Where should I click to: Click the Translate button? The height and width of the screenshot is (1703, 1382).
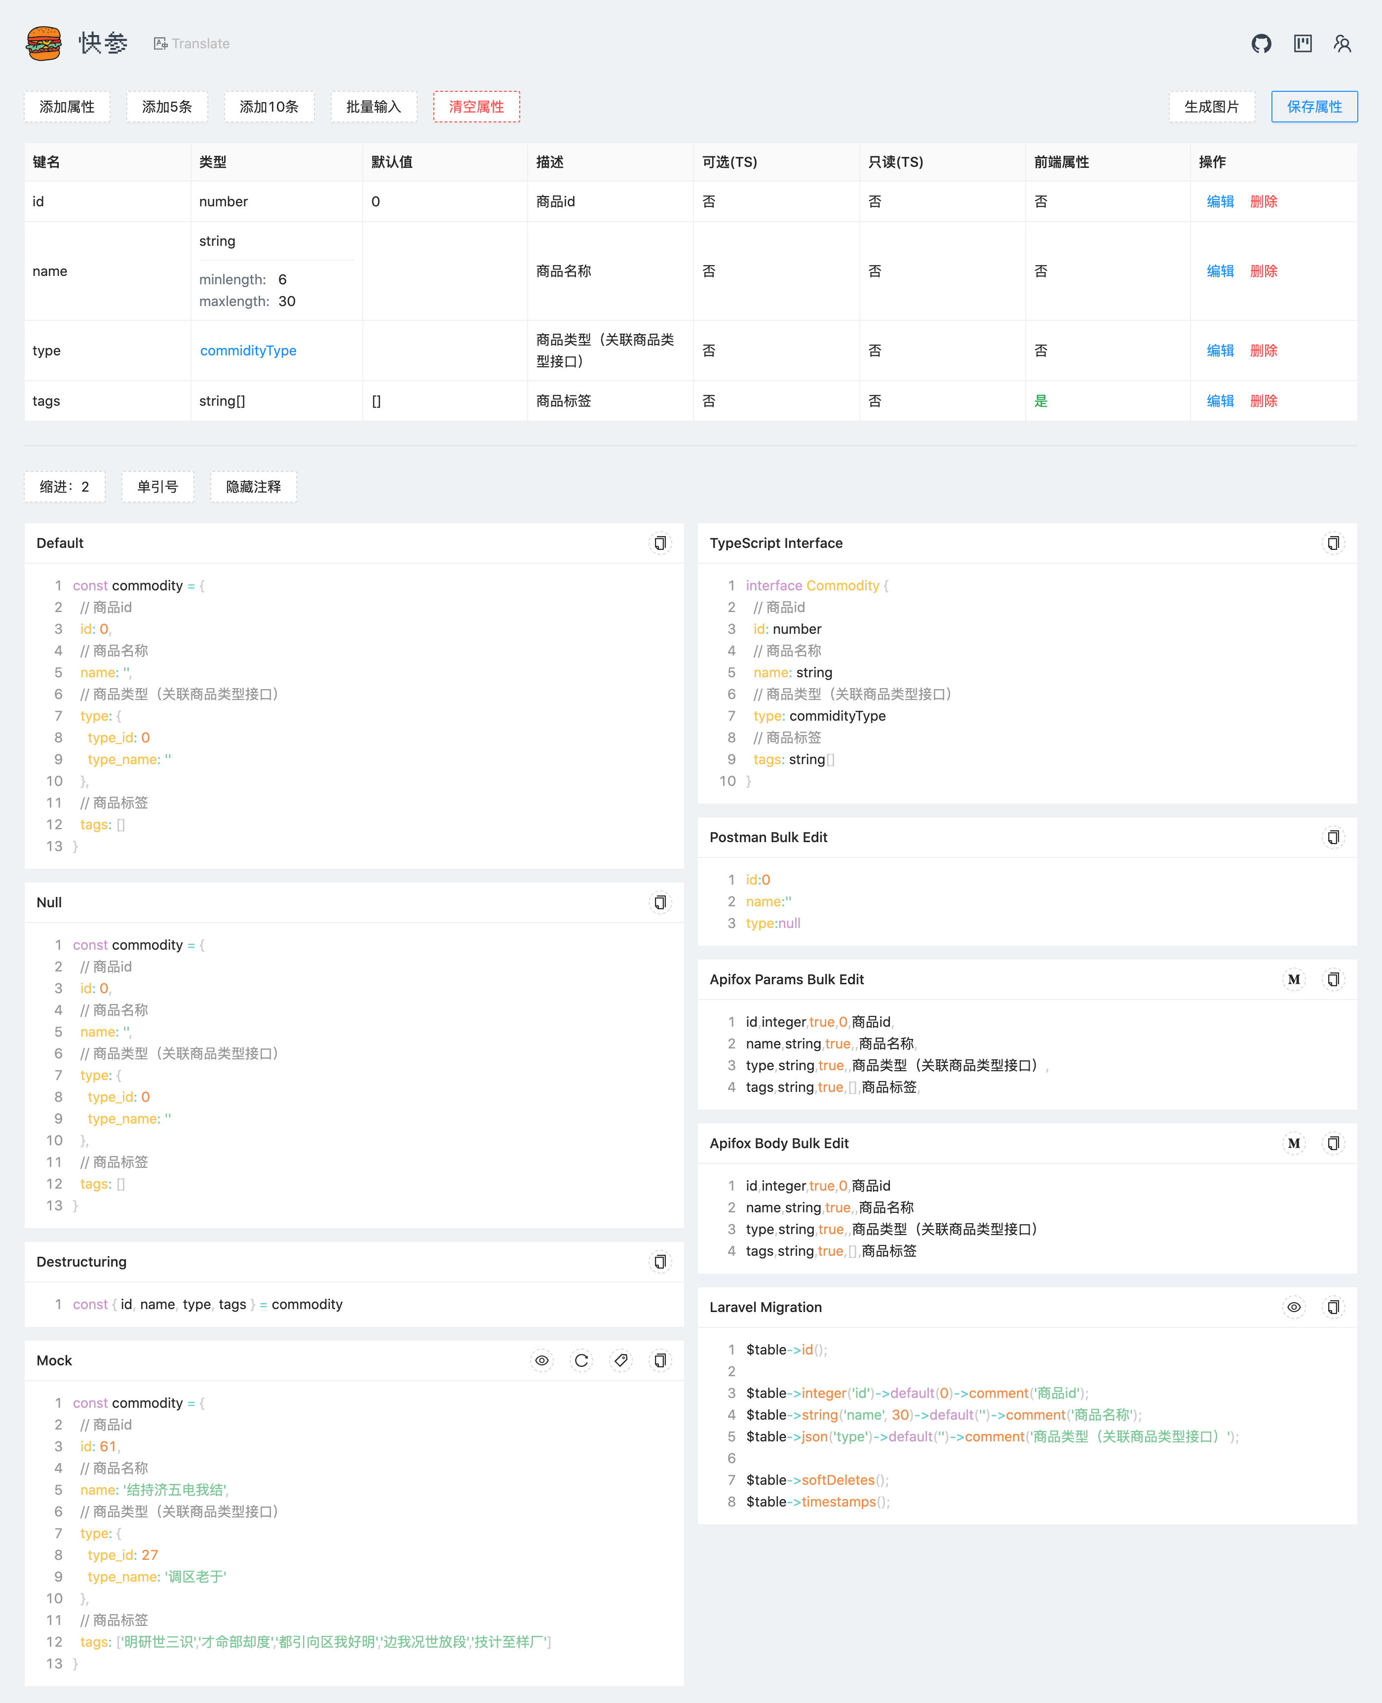pos(192,44)
